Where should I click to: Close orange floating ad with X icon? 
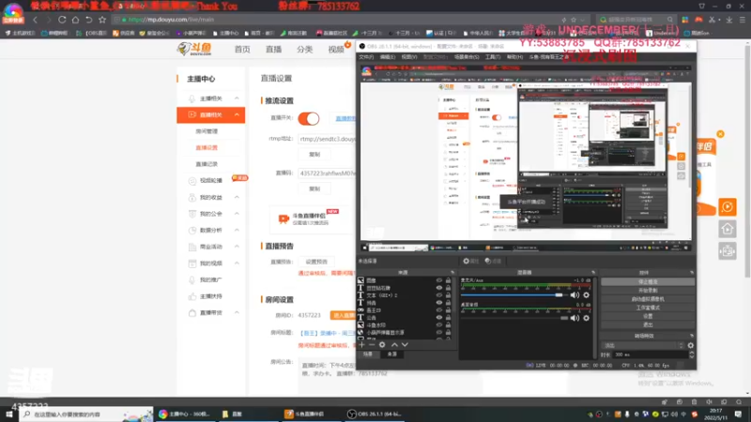click(720, 134)
